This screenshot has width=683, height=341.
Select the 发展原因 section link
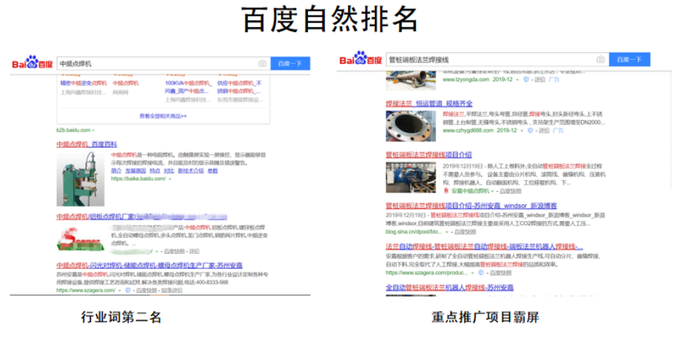pos(135,171)
